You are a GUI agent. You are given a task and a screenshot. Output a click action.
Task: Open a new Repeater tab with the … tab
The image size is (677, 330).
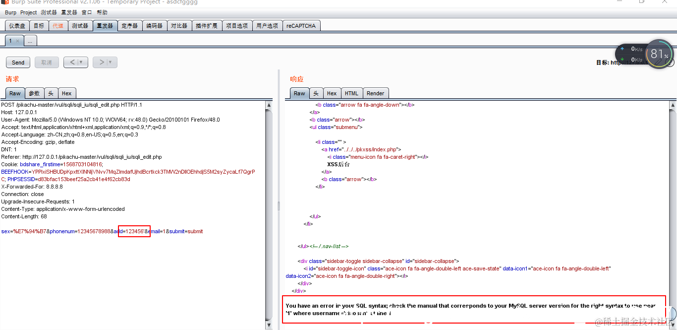pos(30,41)
